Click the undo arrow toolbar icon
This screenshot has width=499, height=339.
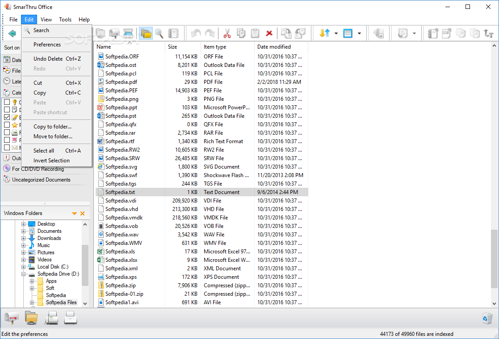point(196,33)
